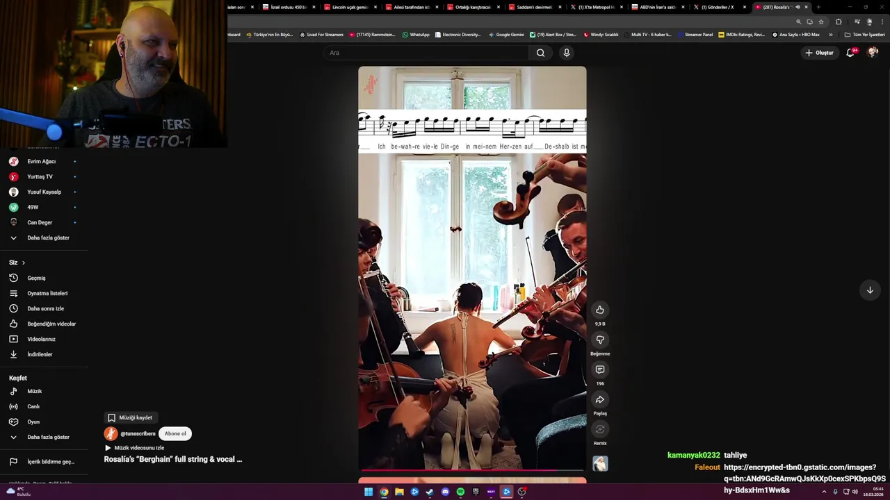Open Discord from the taskbar
The width and height of the screenshot is (890, 500).
pyautogui.click(x=445, y=492)
